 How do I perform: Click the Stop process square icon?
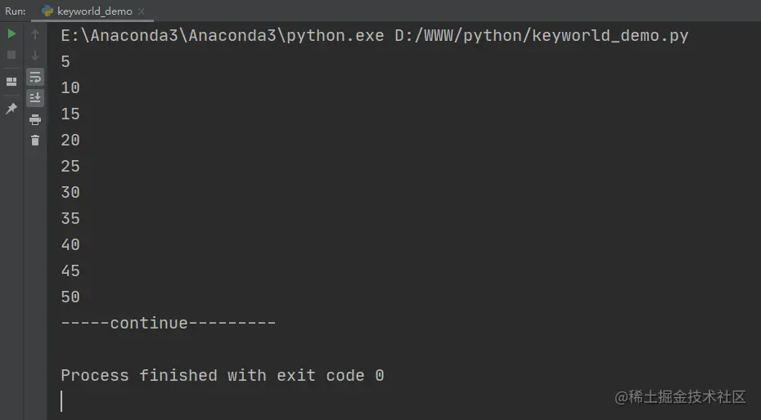[11, 56]
